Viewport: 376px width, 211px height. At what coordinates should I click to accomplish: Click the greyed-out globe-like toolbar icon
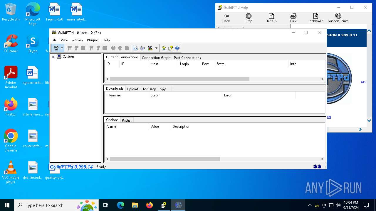click(x=113, y=48)
